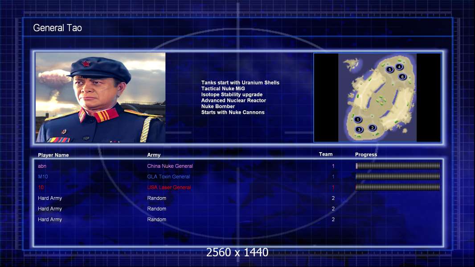Click the progress bar for USA Laser General

coord(398,187)
